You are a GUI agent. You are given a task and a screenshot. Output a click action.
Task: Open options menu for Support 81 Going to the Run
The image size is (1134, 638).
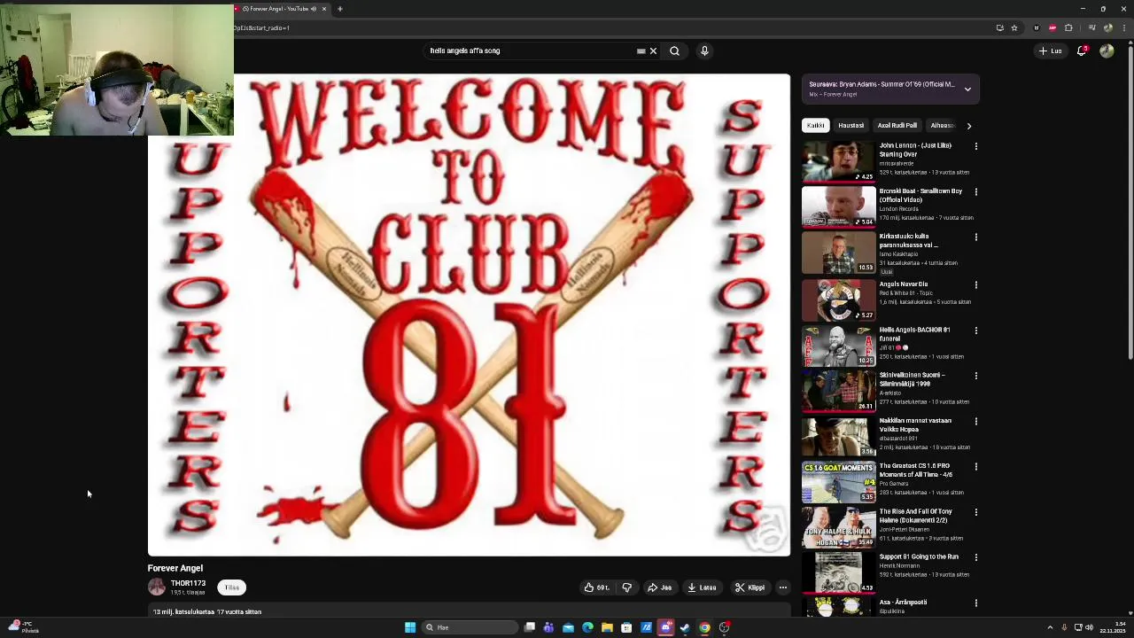(976, 557)
